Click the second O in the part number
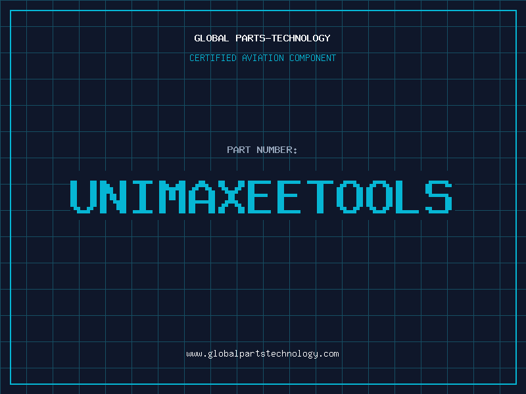The width and height of the screenshot is (526, 394). (x=379, y=196)
